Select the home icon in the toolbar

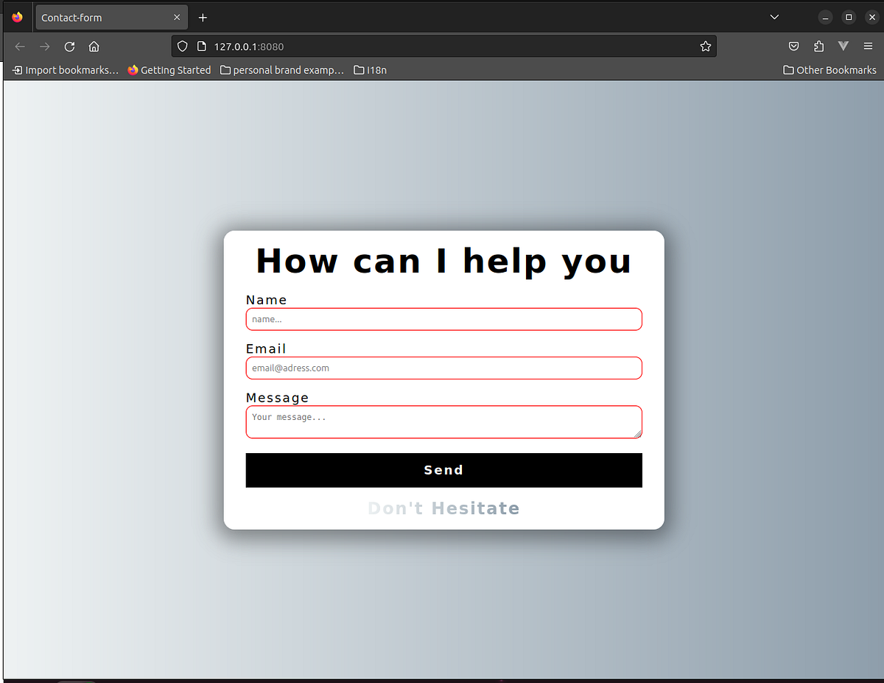click(94, 46)
